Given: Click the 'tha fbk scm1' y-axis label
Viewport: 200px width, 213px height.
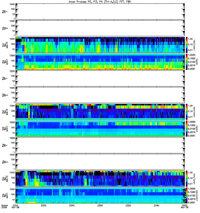Looking at the screenshot, I should tap(5, 62).
